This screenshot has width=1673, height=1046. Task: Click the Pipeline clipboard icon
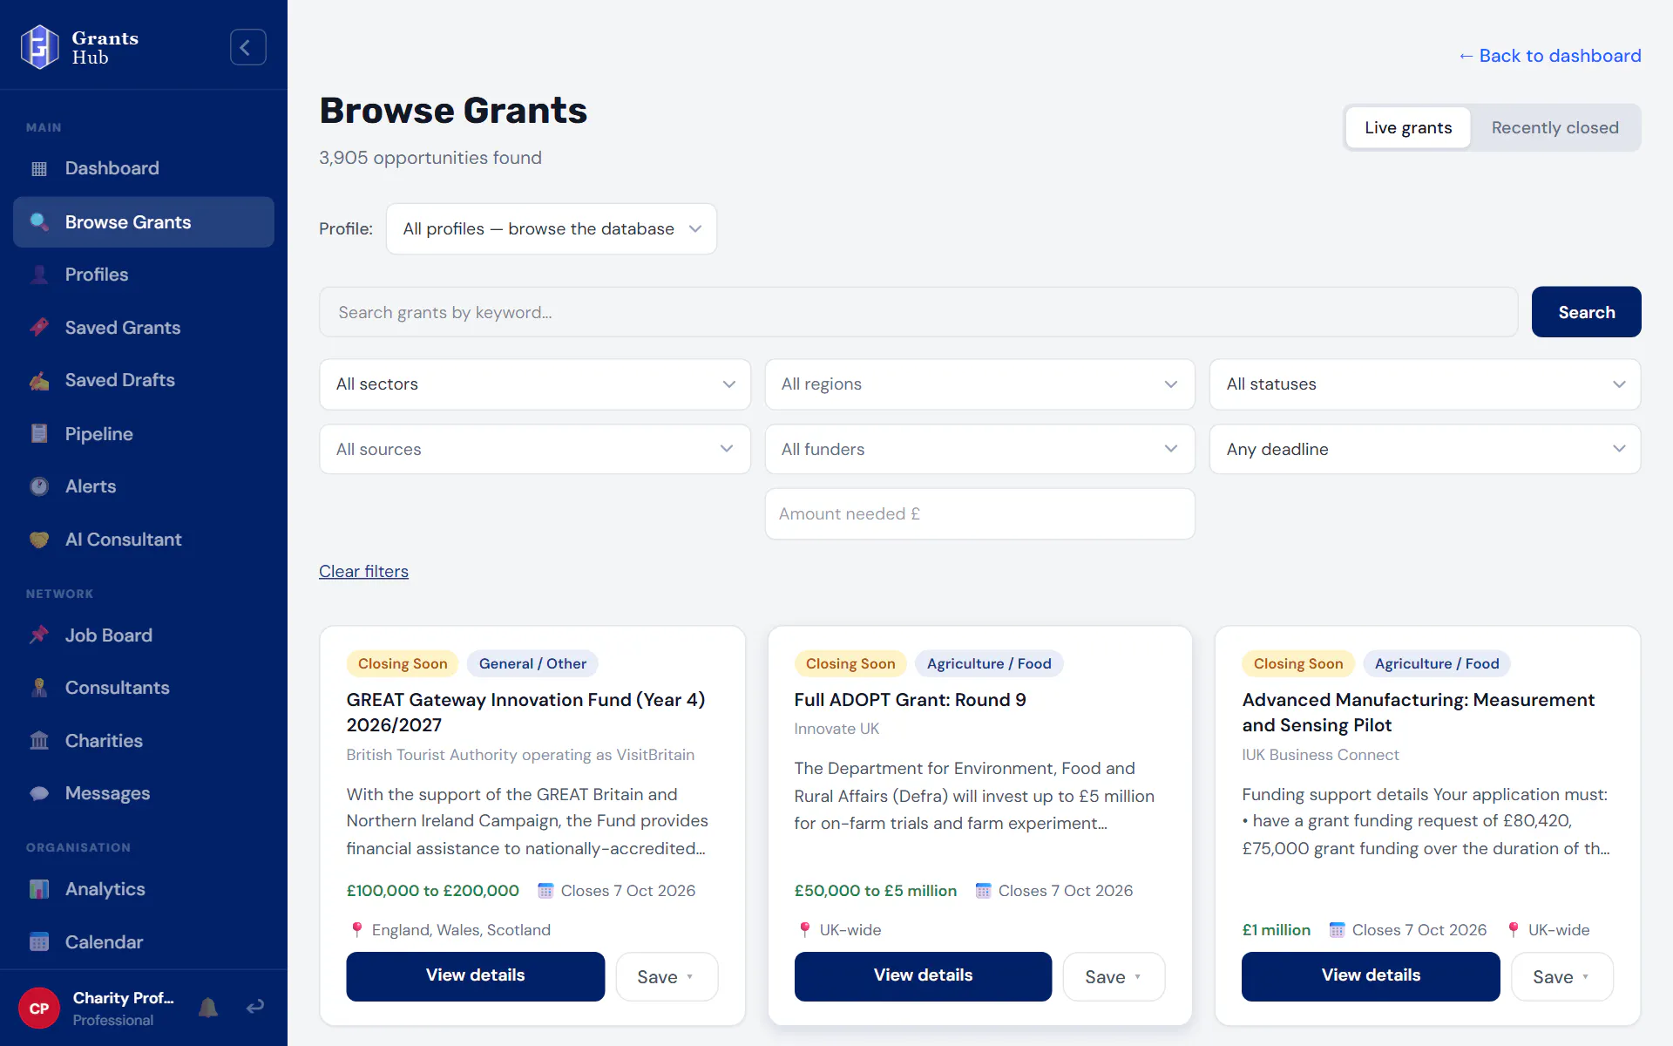tap(39, 434)
